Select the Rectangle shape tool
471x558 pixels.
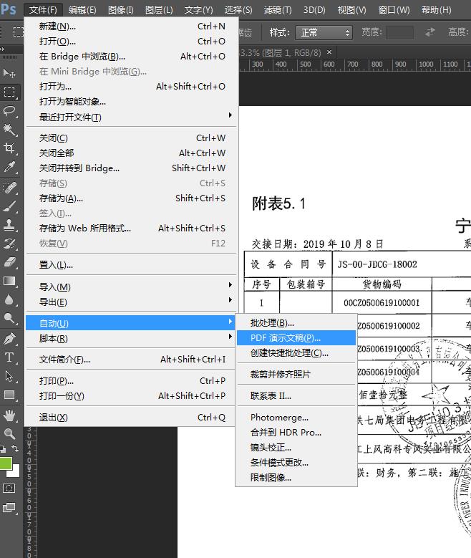[9, 395]
